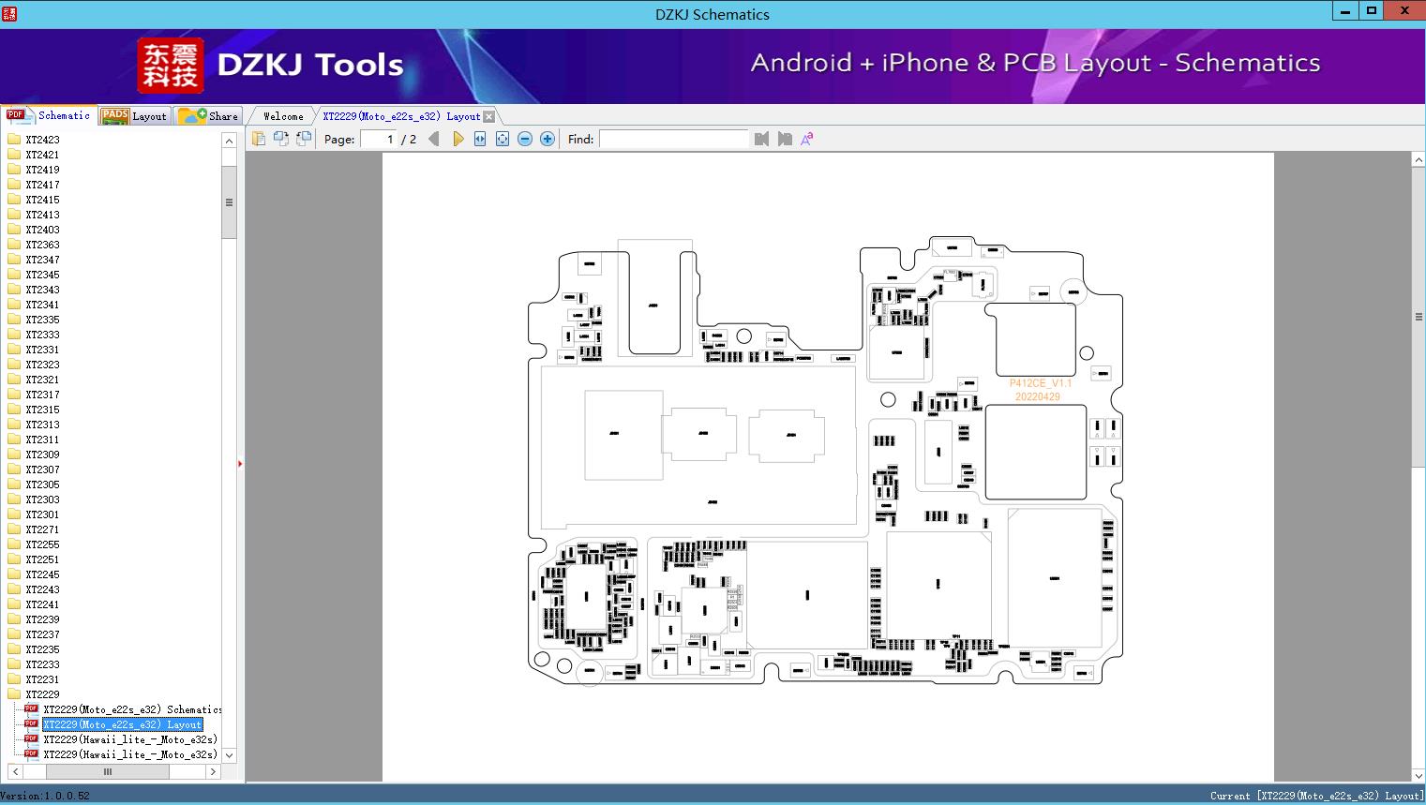The width and height of the screenshot is (1426, 805).
Task: Toggle match case search option icon
Action: tap(807, 139)
